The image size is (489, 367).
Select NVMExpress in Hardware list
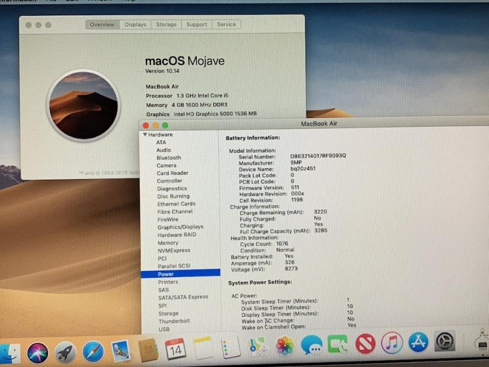174,250
